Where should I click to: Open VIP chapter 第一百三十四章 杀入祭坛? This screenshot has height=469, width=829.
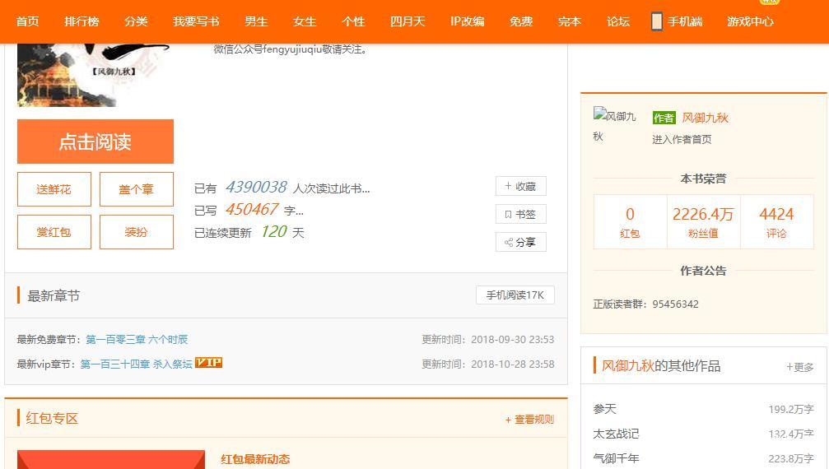coord(137,364)
